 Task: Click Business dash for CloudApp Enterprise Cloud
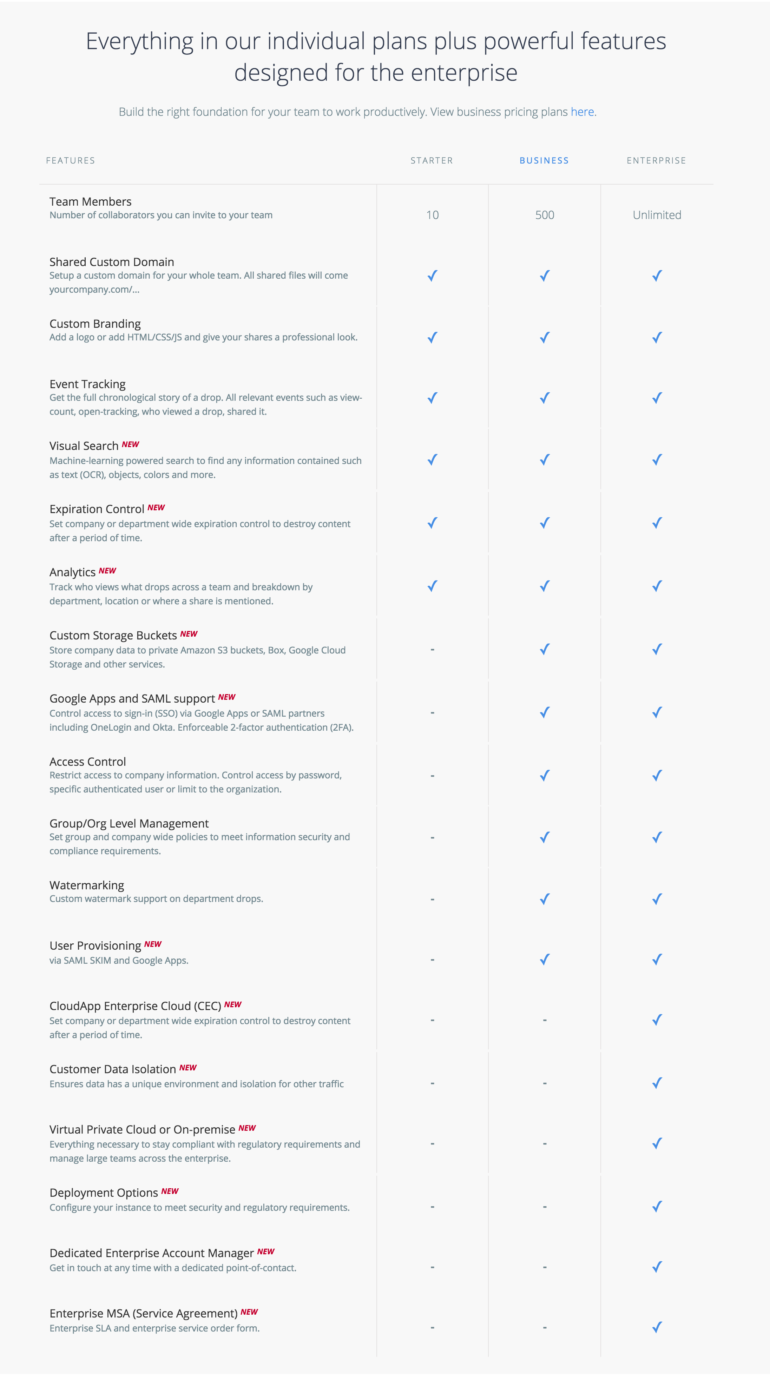click(545, 1020)
